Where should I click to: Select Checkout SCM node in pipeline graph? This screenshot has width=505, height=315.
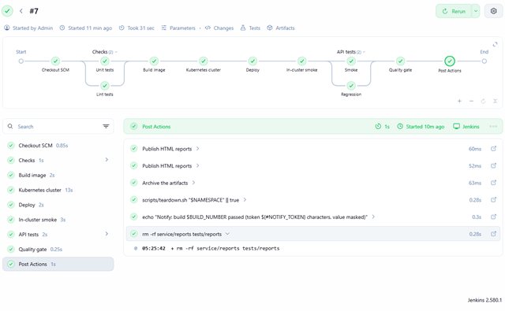[55, 61]
